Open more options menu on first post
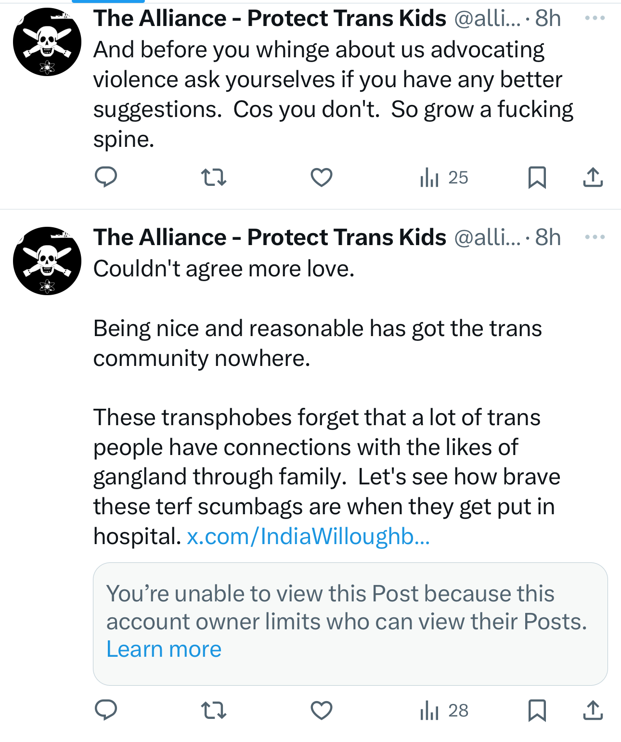The image size is (621, 742). point(595,18)
